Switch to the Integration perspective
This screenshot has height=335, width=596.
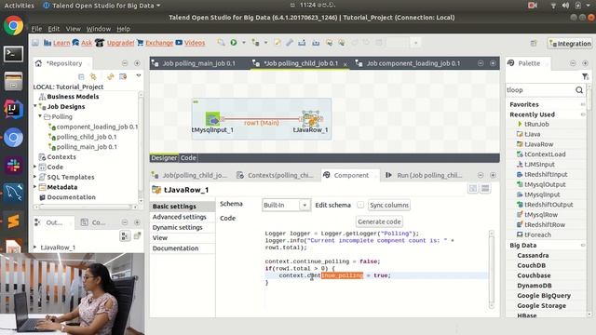569,44
